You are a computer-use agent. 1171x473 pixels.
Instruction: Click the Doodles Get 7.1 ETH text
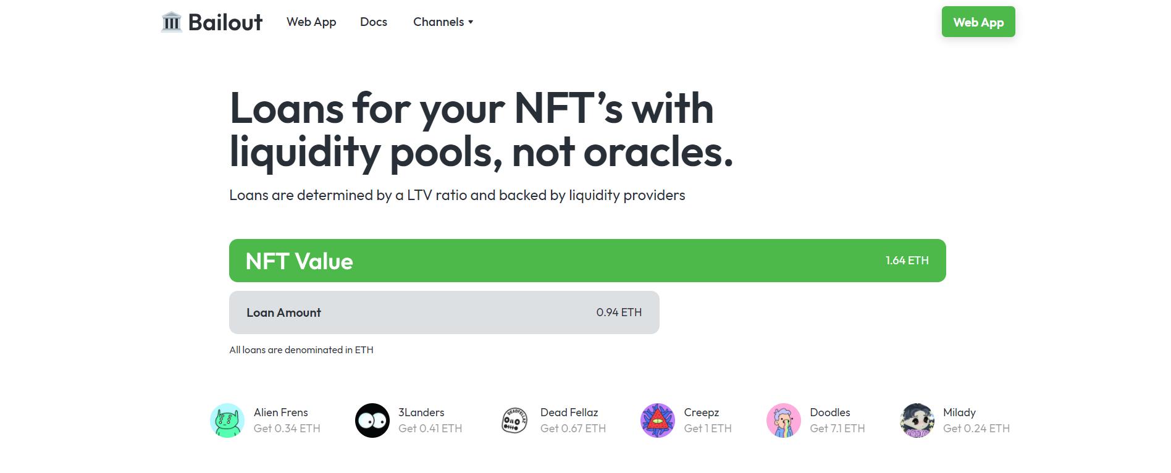[837, 429]
